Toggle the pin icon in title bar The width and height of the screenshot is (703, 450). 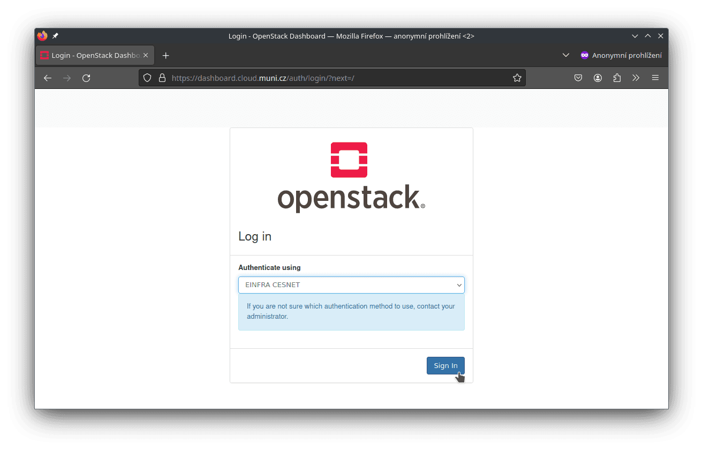tap(55, 36)
